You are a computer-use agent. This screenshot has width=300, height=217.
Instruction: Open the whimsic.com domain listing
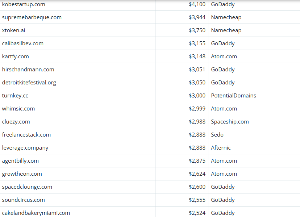point(18,109)
